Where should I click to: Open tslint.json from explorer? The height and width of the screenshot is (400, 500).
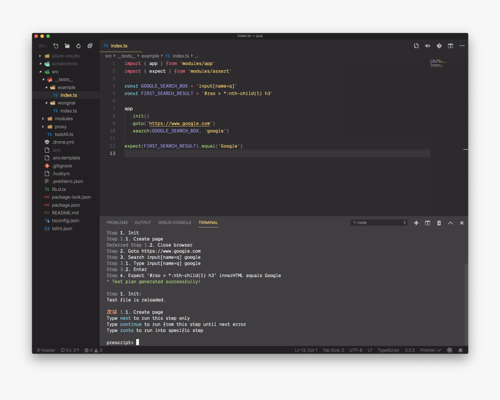point(62,228)
